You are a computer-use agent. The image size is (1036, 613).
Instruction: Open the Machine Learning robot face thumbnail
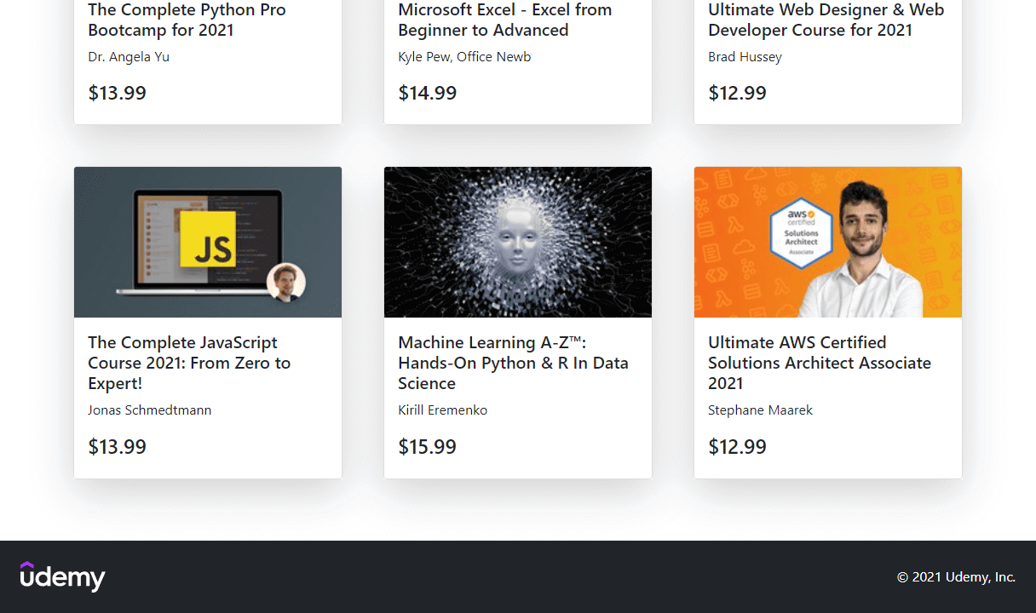pyautogui.click(x=518, y=242)
